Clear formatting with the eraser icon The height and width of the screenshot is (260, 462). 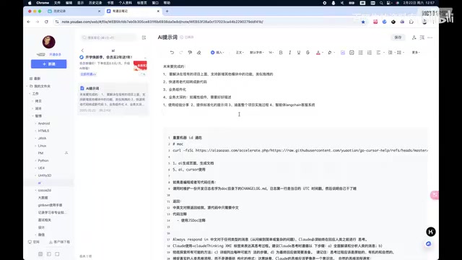pyautogui.click(x=199, y=53)
